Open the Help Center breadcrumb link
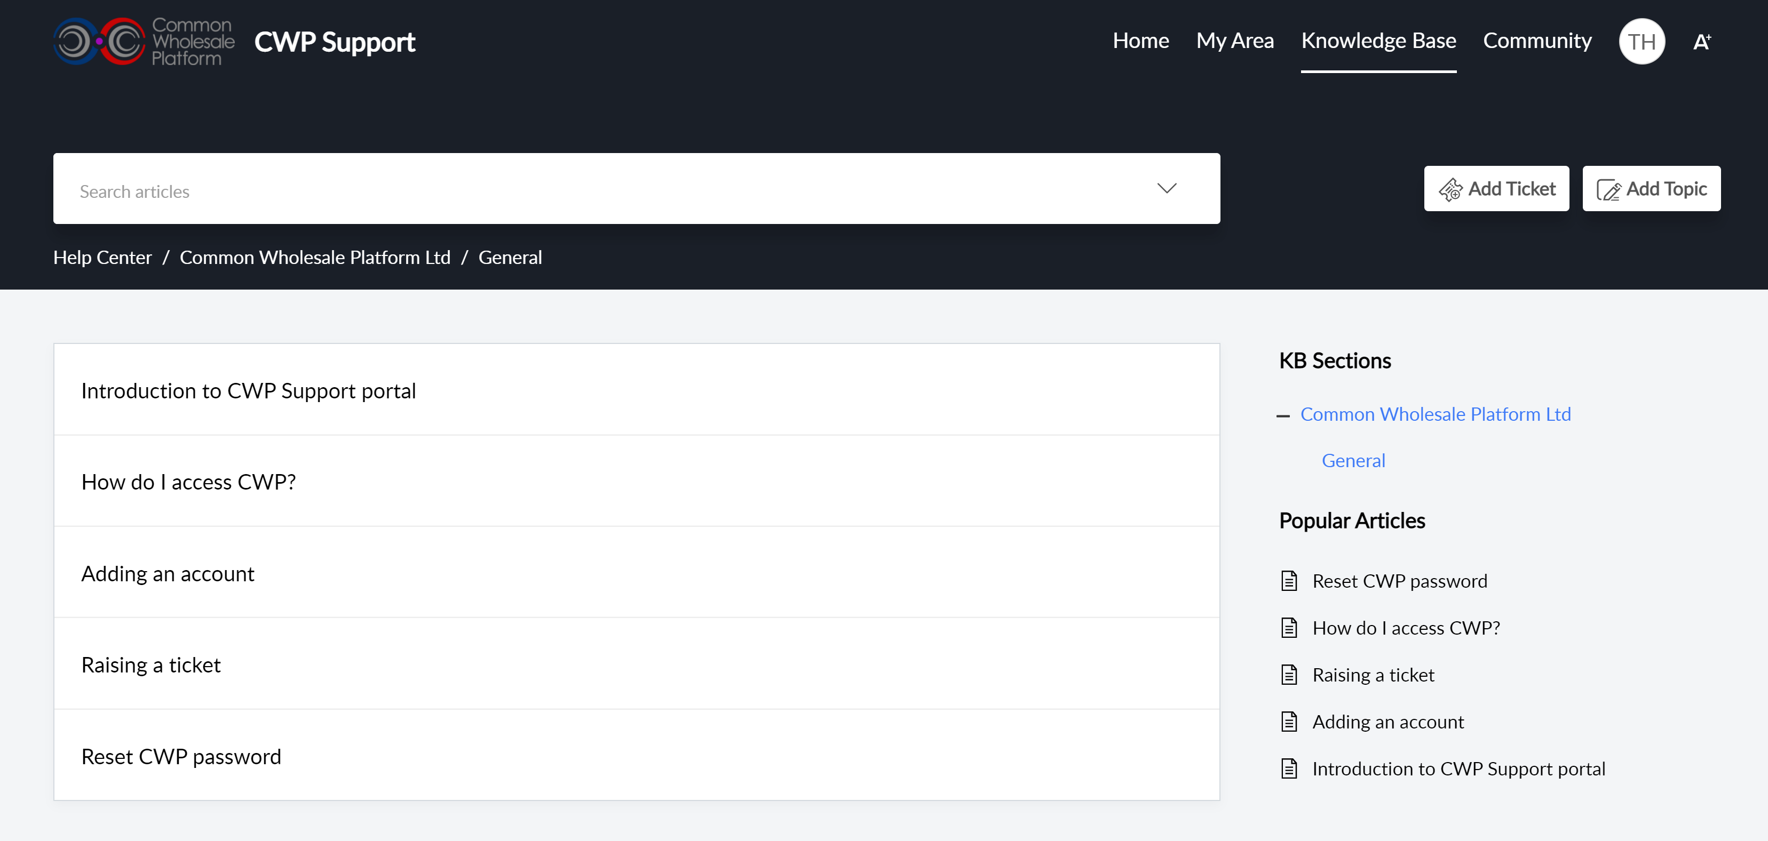 (102, 257)
